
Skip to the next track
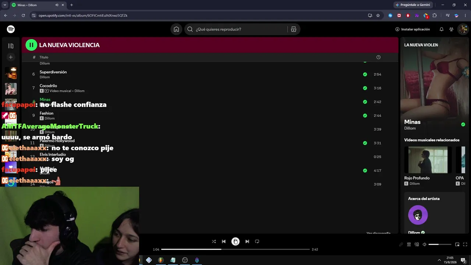point(247,241)
